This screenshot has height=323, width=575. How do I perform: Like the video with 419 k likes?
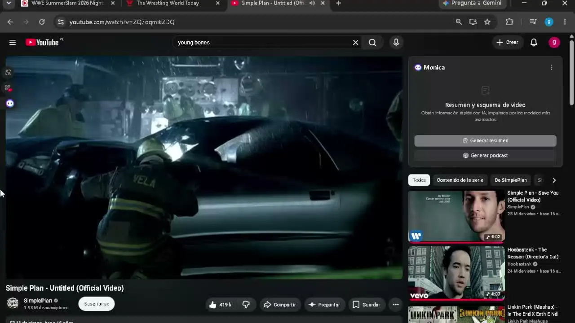click(x=220, y=305)
